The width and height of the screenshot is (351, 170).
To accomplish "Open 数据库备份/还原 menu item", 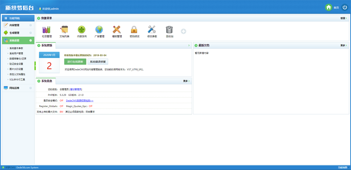I will 18,58.
